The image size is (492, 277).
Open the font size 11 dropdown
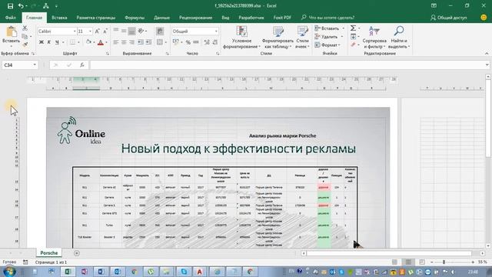90,31
